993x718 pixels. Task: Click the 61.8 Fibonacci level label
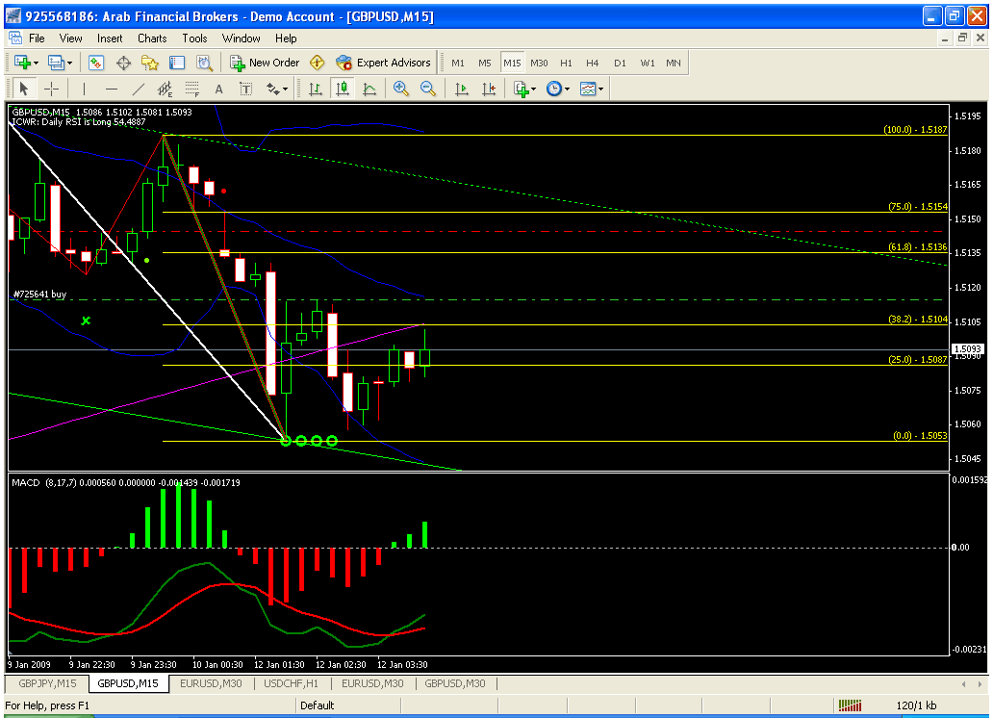(x=917, y=247)
